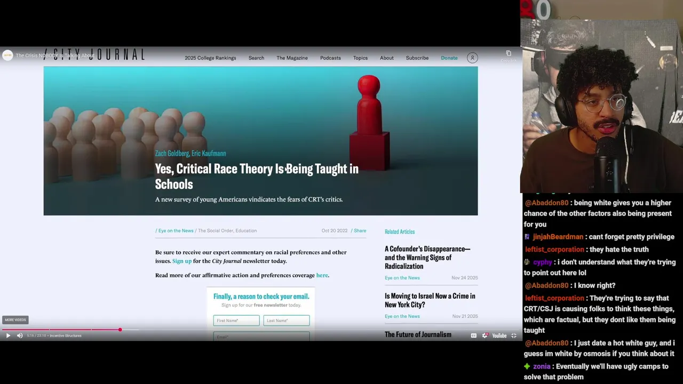
Task: Open the About menu item
Action: (x=387, y=58)
